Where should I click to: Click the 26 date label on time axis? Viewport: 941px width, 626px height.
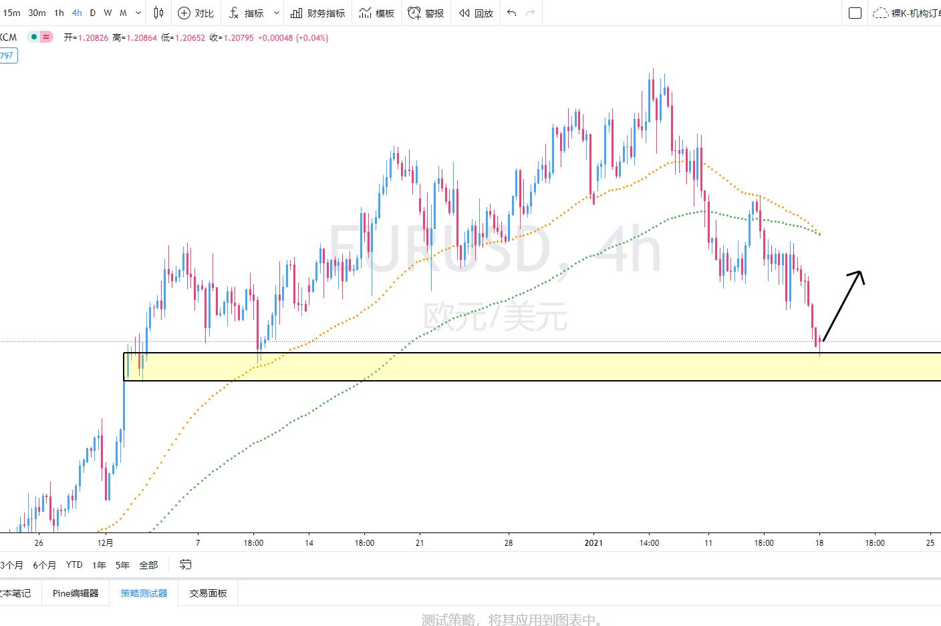[x=39, y=542]
